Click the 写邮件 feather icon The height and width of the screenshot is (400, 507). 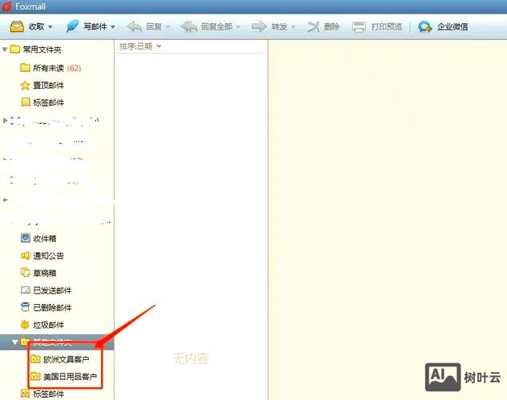pyautogui.click(x=72, y=26)
